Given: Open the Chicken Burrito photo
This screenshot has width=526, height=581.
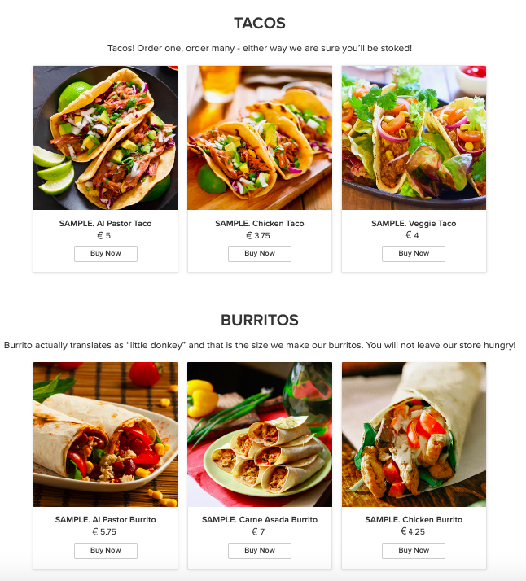Looking at the screenshot, I should pos(414,435).
